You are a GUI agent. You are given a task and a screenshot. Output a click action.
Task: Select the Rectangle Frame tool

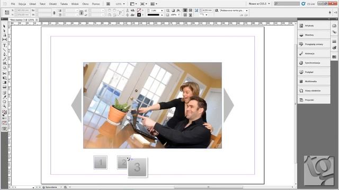[x=4, y=63]
